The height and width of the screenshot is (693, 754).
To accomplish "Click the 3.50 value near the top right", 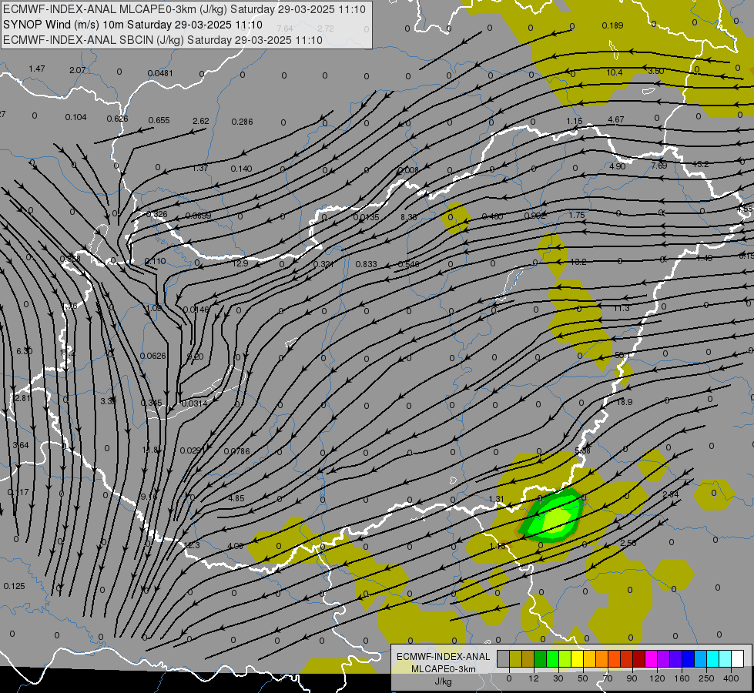I will click(656, 71).
